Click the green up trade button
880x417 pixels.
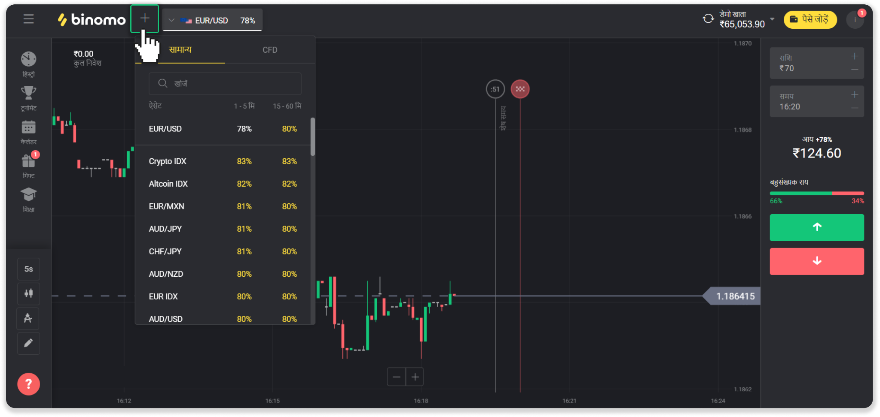[816, 227]
